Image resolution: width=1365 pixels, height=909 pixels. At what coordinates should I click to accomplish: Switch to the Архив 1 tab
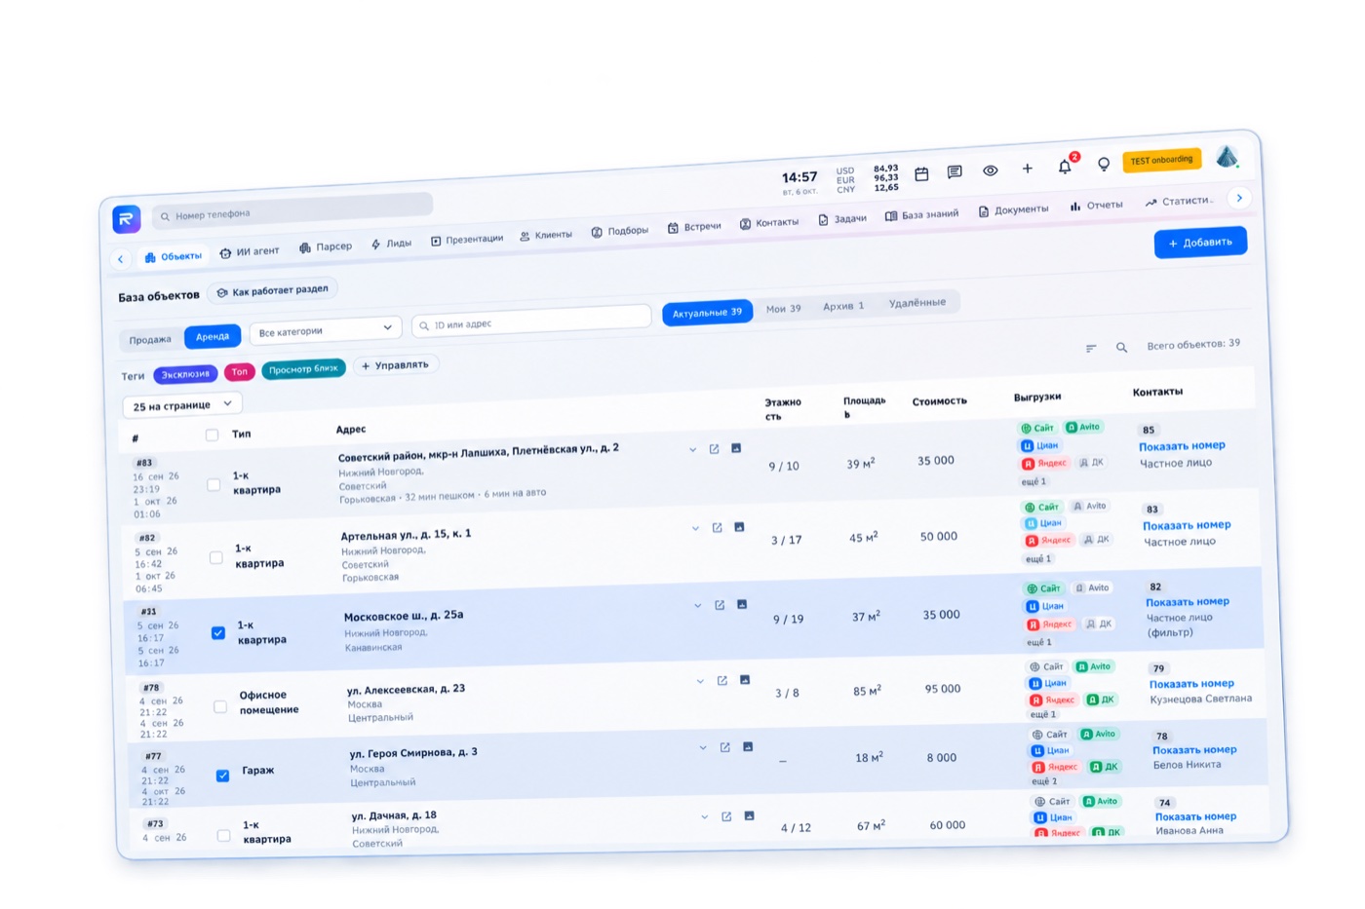coord(843,306)
